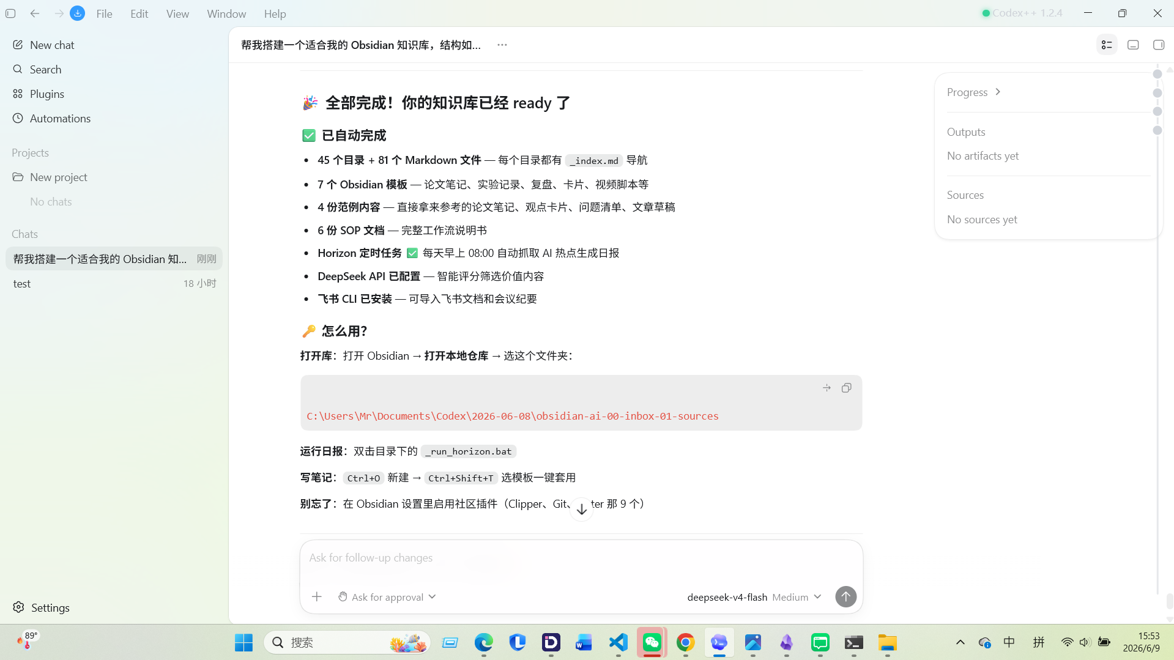The height and width of the screenshot is (660, 1174).
Task: Start a New chat
Action: point(114,45)
